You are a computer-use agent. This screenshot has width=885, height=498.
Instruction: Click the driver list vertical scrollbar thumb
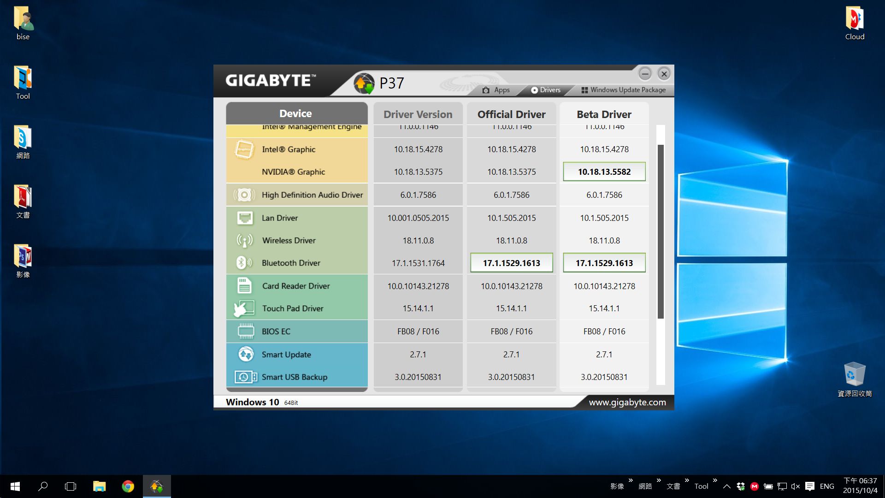coord(661,231)
